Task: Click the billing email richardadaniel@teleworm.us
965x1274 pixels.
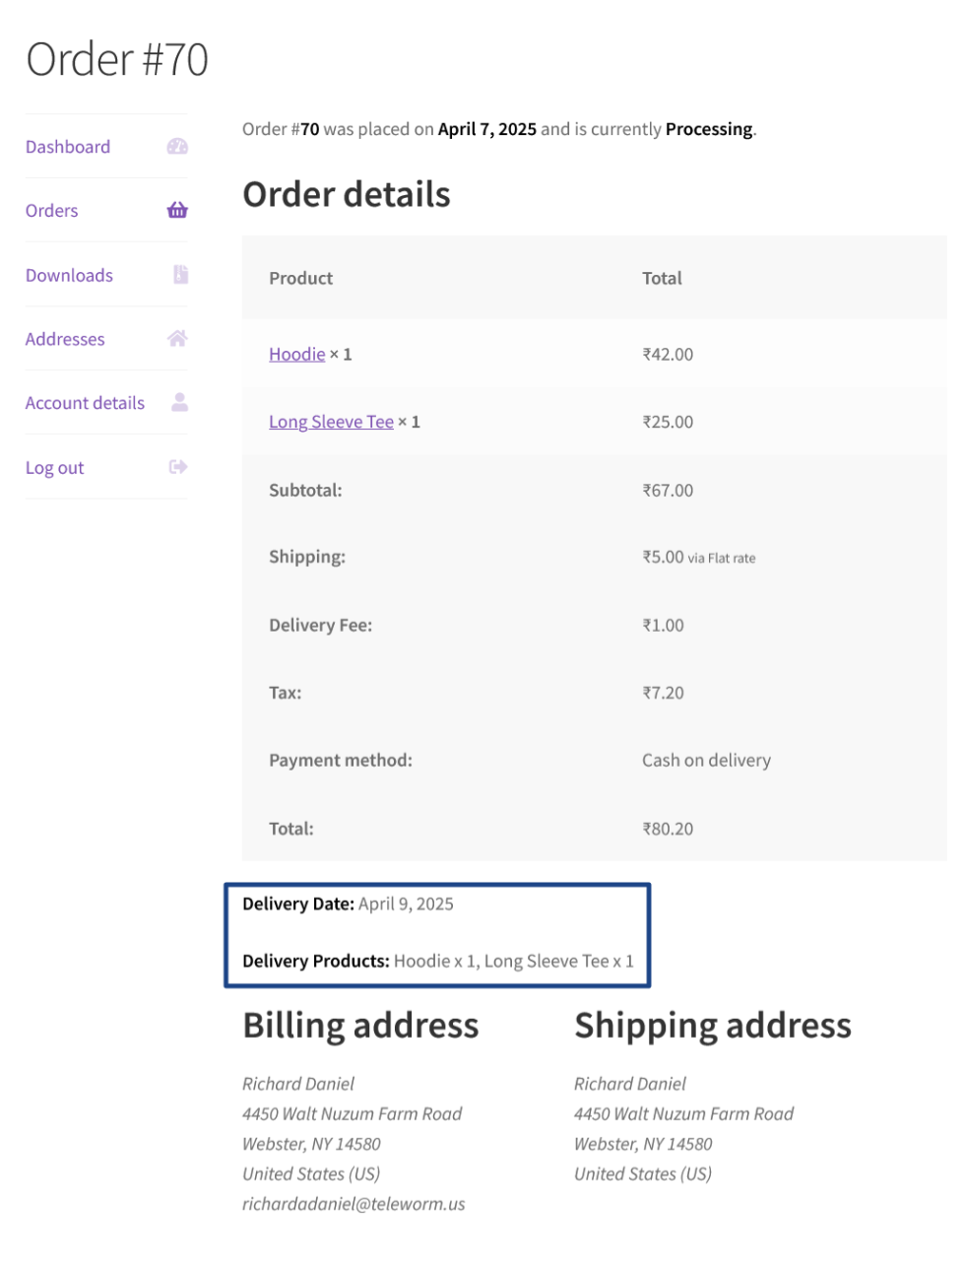Action: (x=354, y=1204)
